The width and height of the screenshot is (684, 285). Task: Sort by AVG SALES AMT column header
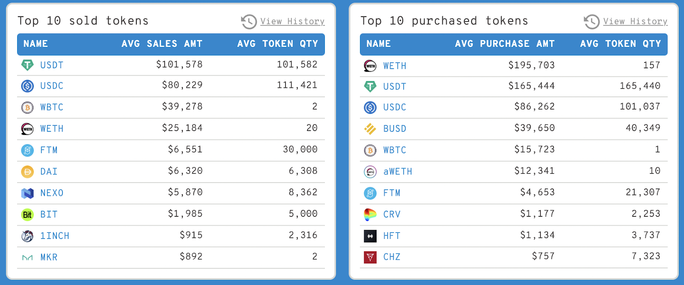162,44
